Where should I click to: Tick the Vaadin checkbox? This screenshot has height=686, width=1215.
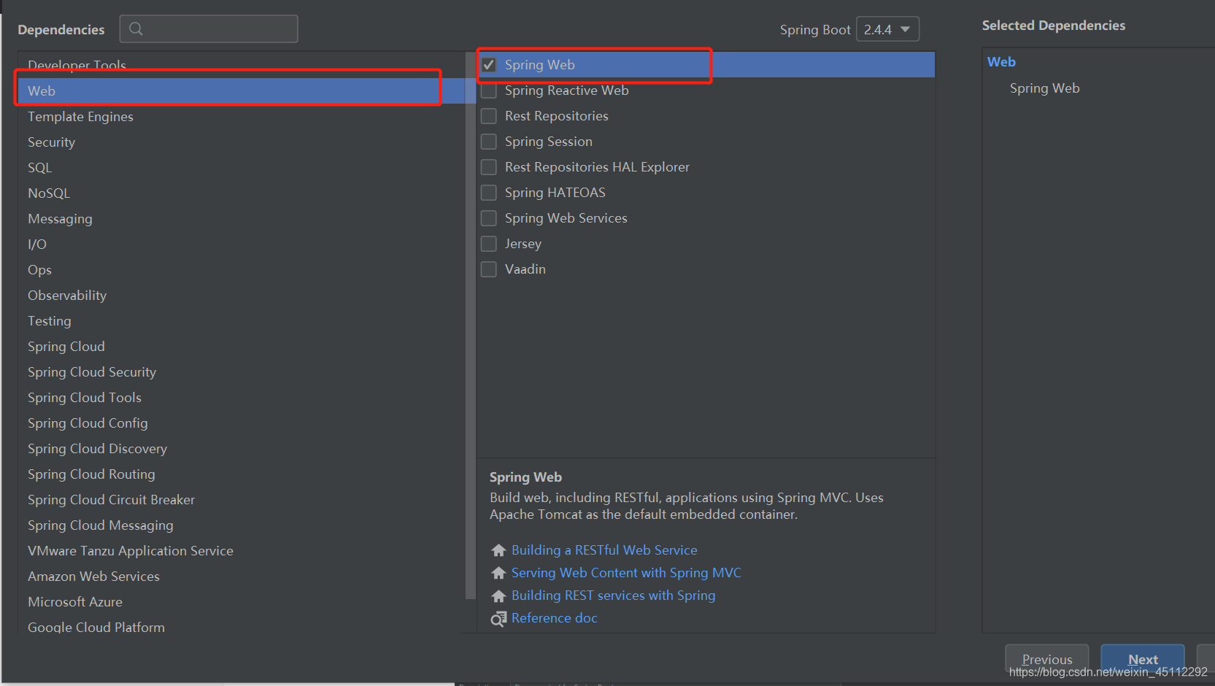[489, 269]
